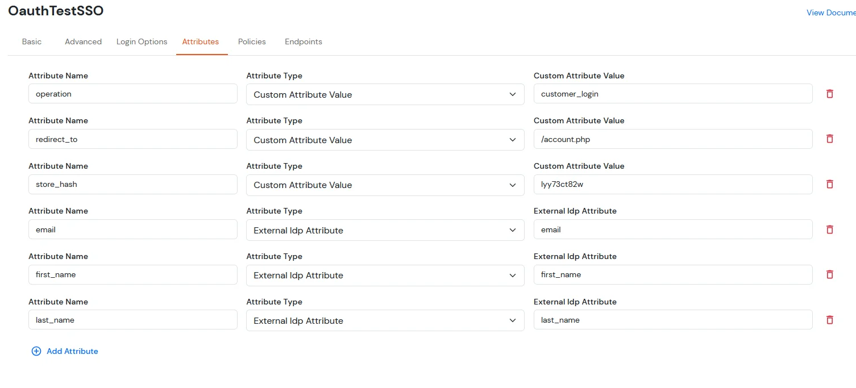
Task: Click the customer_login value field
Action: 673,94
